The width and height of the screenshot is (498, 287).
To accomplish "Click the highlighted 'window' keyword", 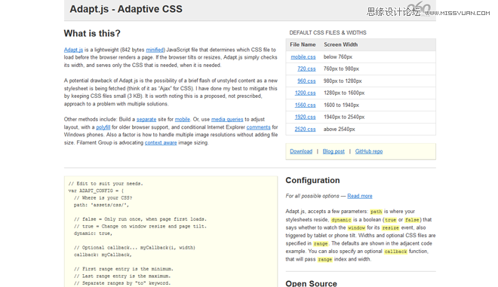I will click(x=356, y=227).
